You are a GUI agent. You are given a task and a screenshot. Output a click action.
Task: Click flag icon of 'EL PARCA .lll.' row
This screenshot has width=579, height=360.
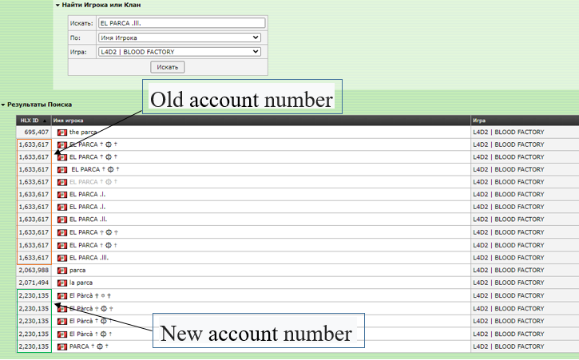62,258
